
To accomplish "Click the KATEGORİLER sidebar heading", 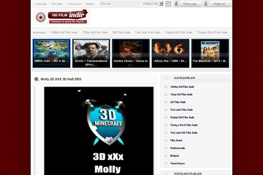I will pyautogui.click(x=185, y=78).
